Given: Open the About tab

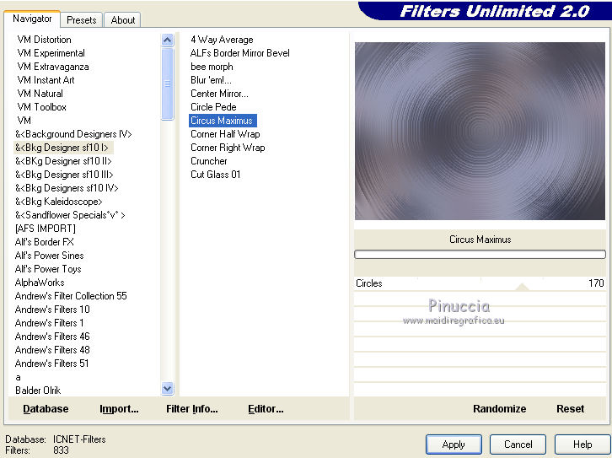Looking at the screenshot, I should coord(122,20).
